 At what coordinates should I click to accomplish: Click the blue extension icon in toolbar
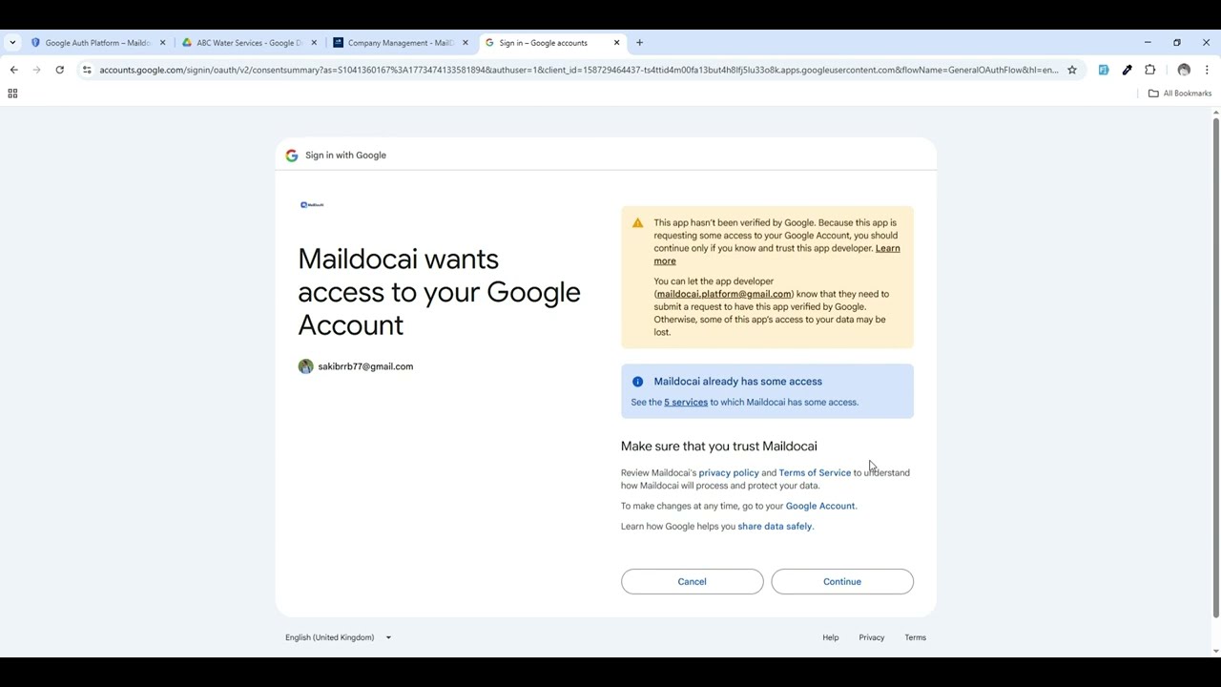pos(1104,70)
